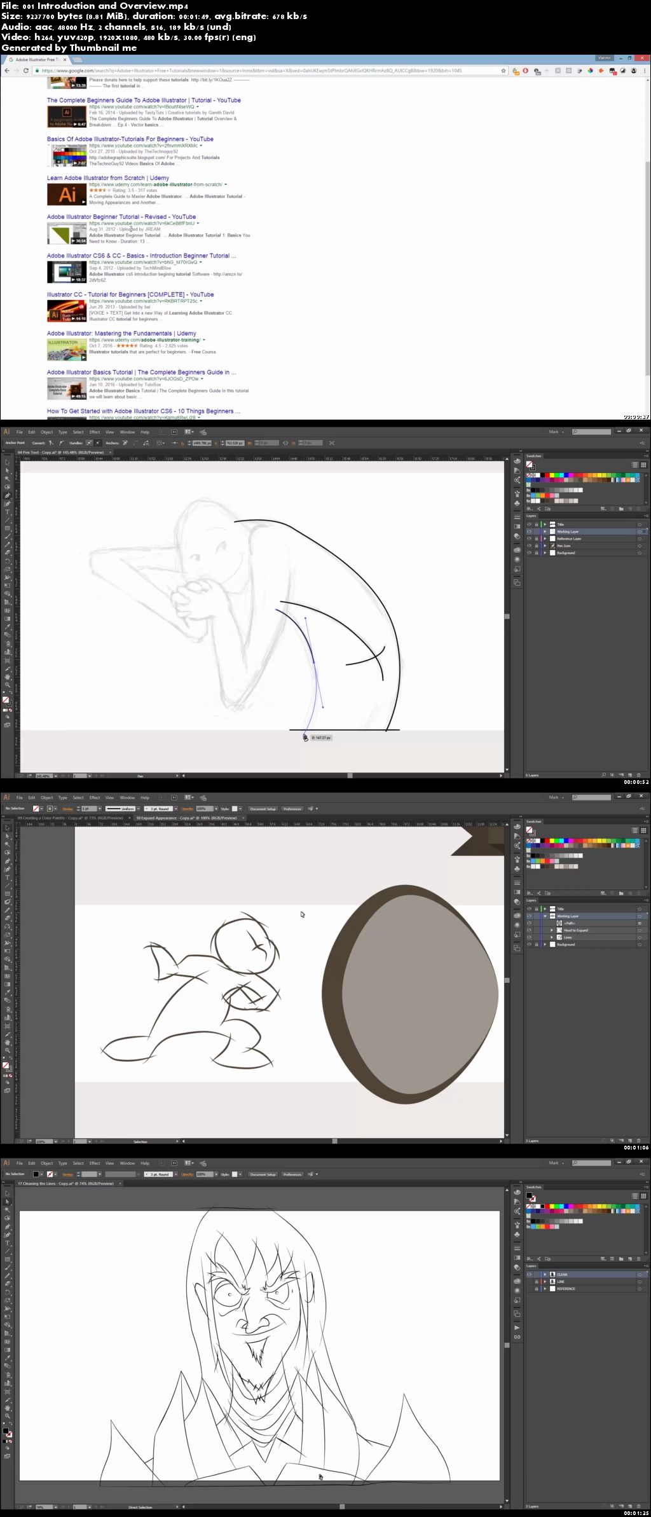Open Object menu in the Pen Tool frame
This screenshot has width=651, height=1517.
click(47, 432)
